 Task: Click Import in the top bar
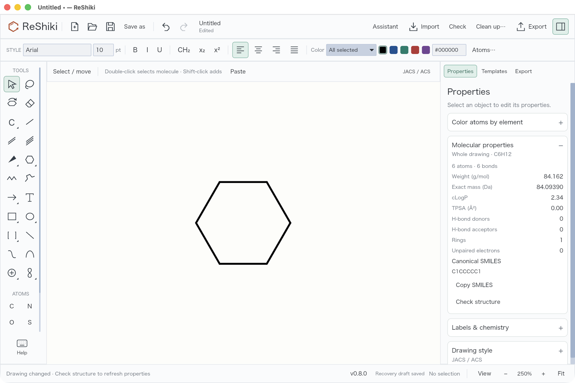pos(424,27)
